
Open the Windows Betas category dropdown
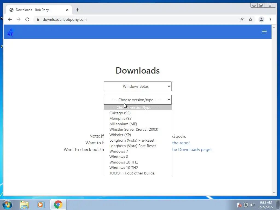tap(138, 86)
